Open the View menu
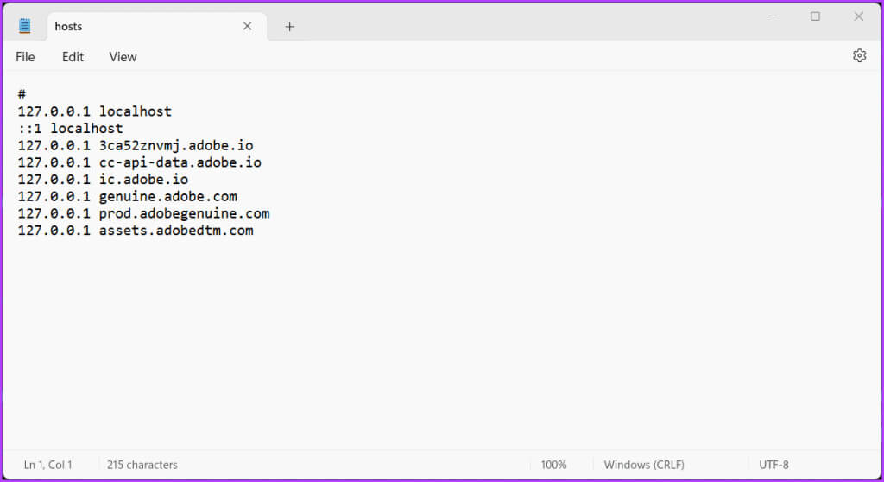This screenshot has width=884, height=482. [123, 57]
